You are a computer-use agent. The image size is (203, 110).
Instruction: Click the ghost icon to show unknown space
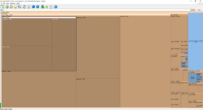click(x=51, y=7)
